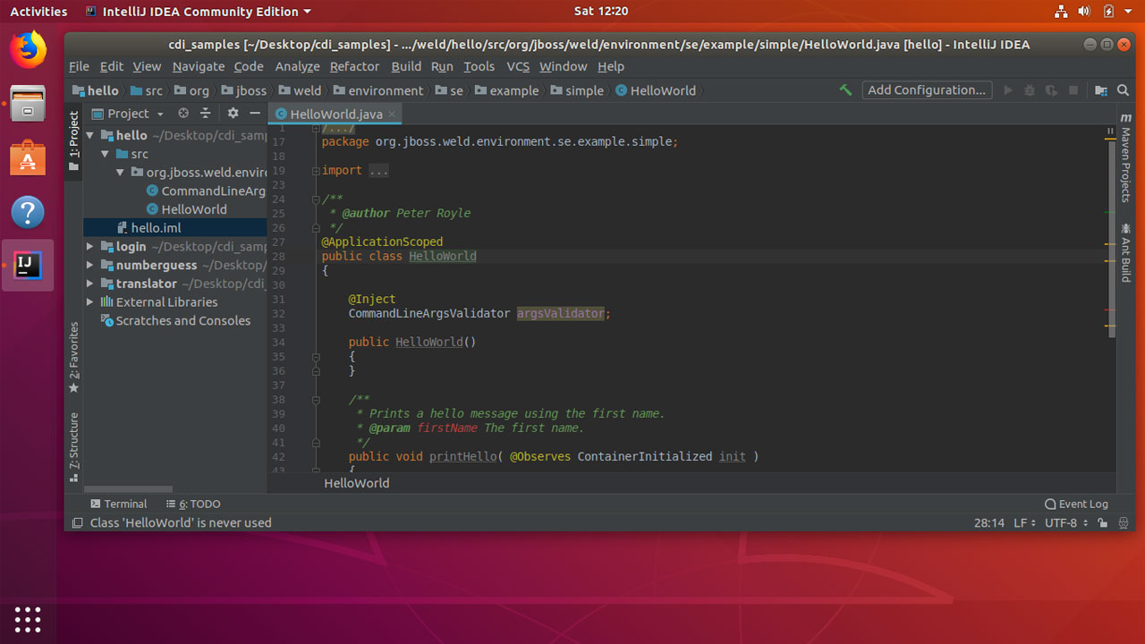This screenshot has width=1145, height=644.
Task: Open the Refactor menu
Action: [x=354, y=66]
